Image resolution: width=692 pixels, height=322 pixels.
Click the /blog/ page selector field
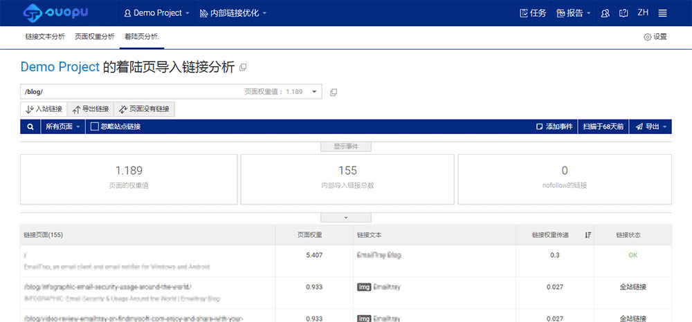coord(171,92)
